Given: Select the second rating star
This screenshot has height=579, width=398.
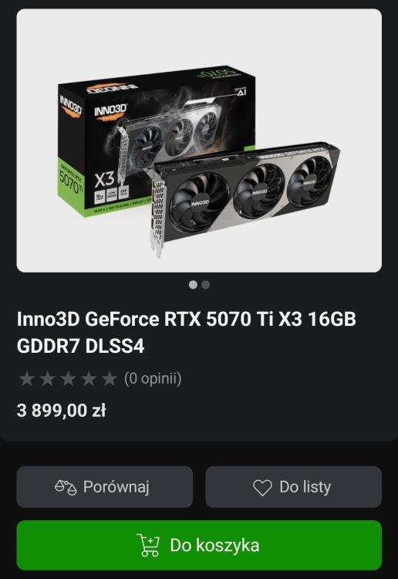Looking at the screenshot, I should (x=48, y=379).
